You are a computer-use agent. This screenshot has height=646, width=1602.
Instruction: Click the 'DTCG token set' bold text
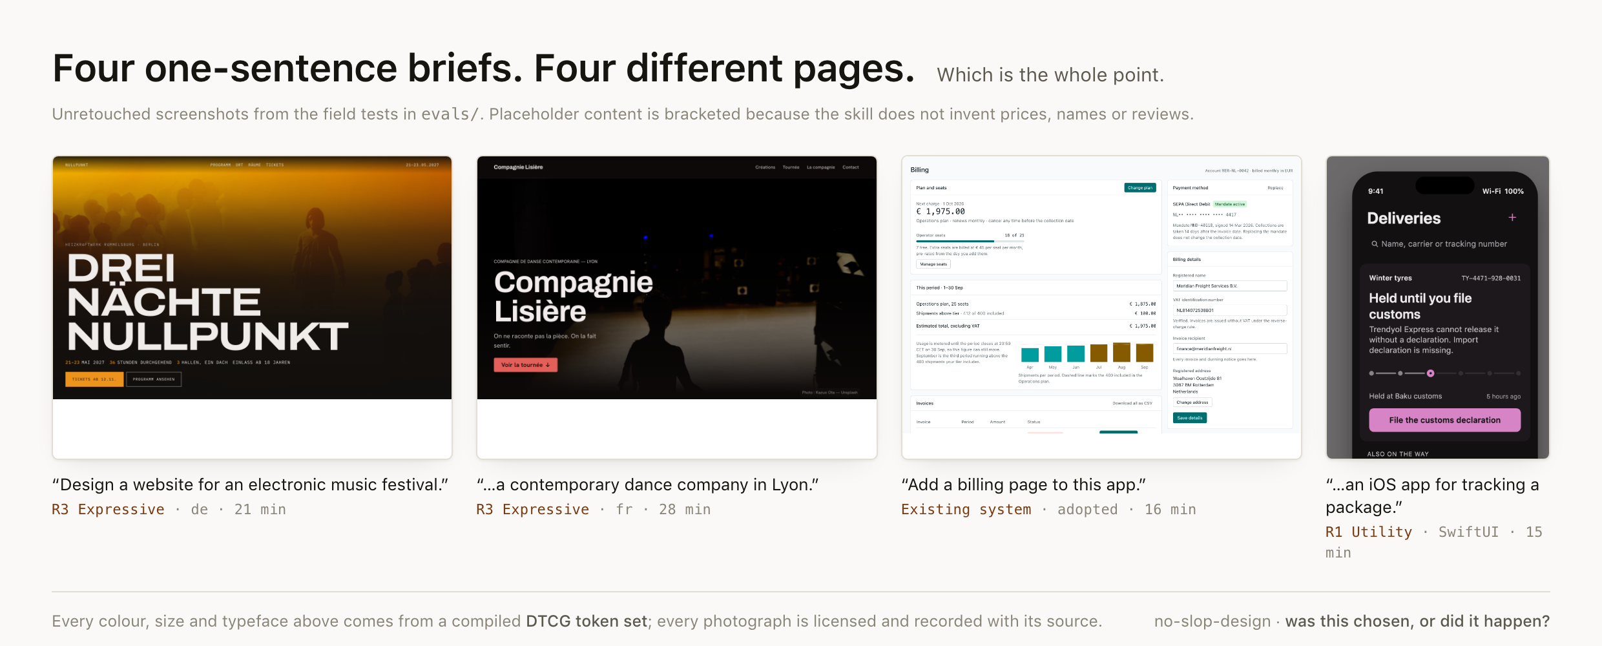click(x=586, y=621)
